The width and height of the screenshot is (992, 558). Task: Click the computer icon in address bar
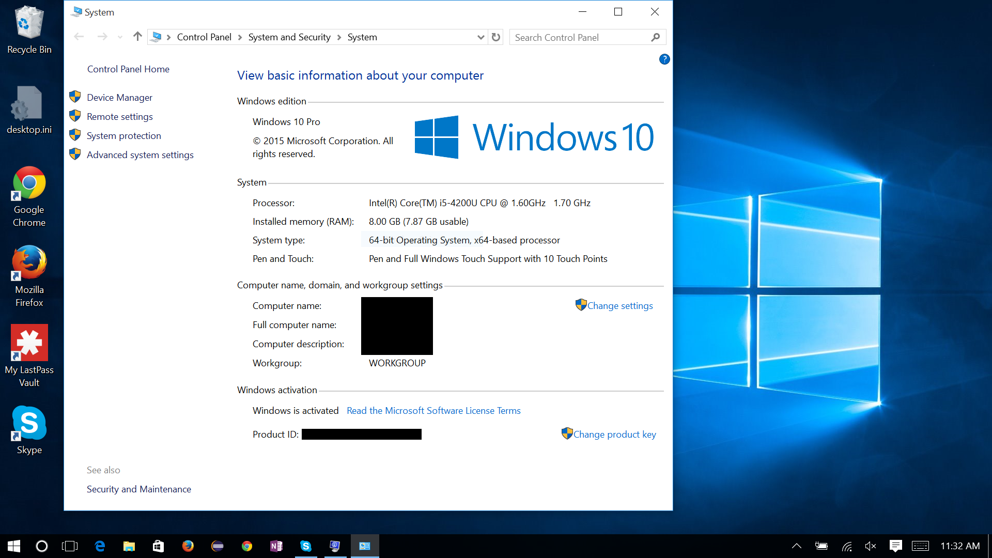[157, 37]
